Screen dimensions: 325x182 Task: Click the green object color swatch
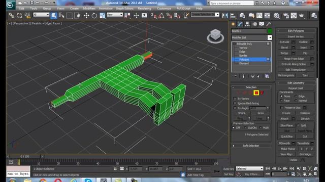pos(270,31)
